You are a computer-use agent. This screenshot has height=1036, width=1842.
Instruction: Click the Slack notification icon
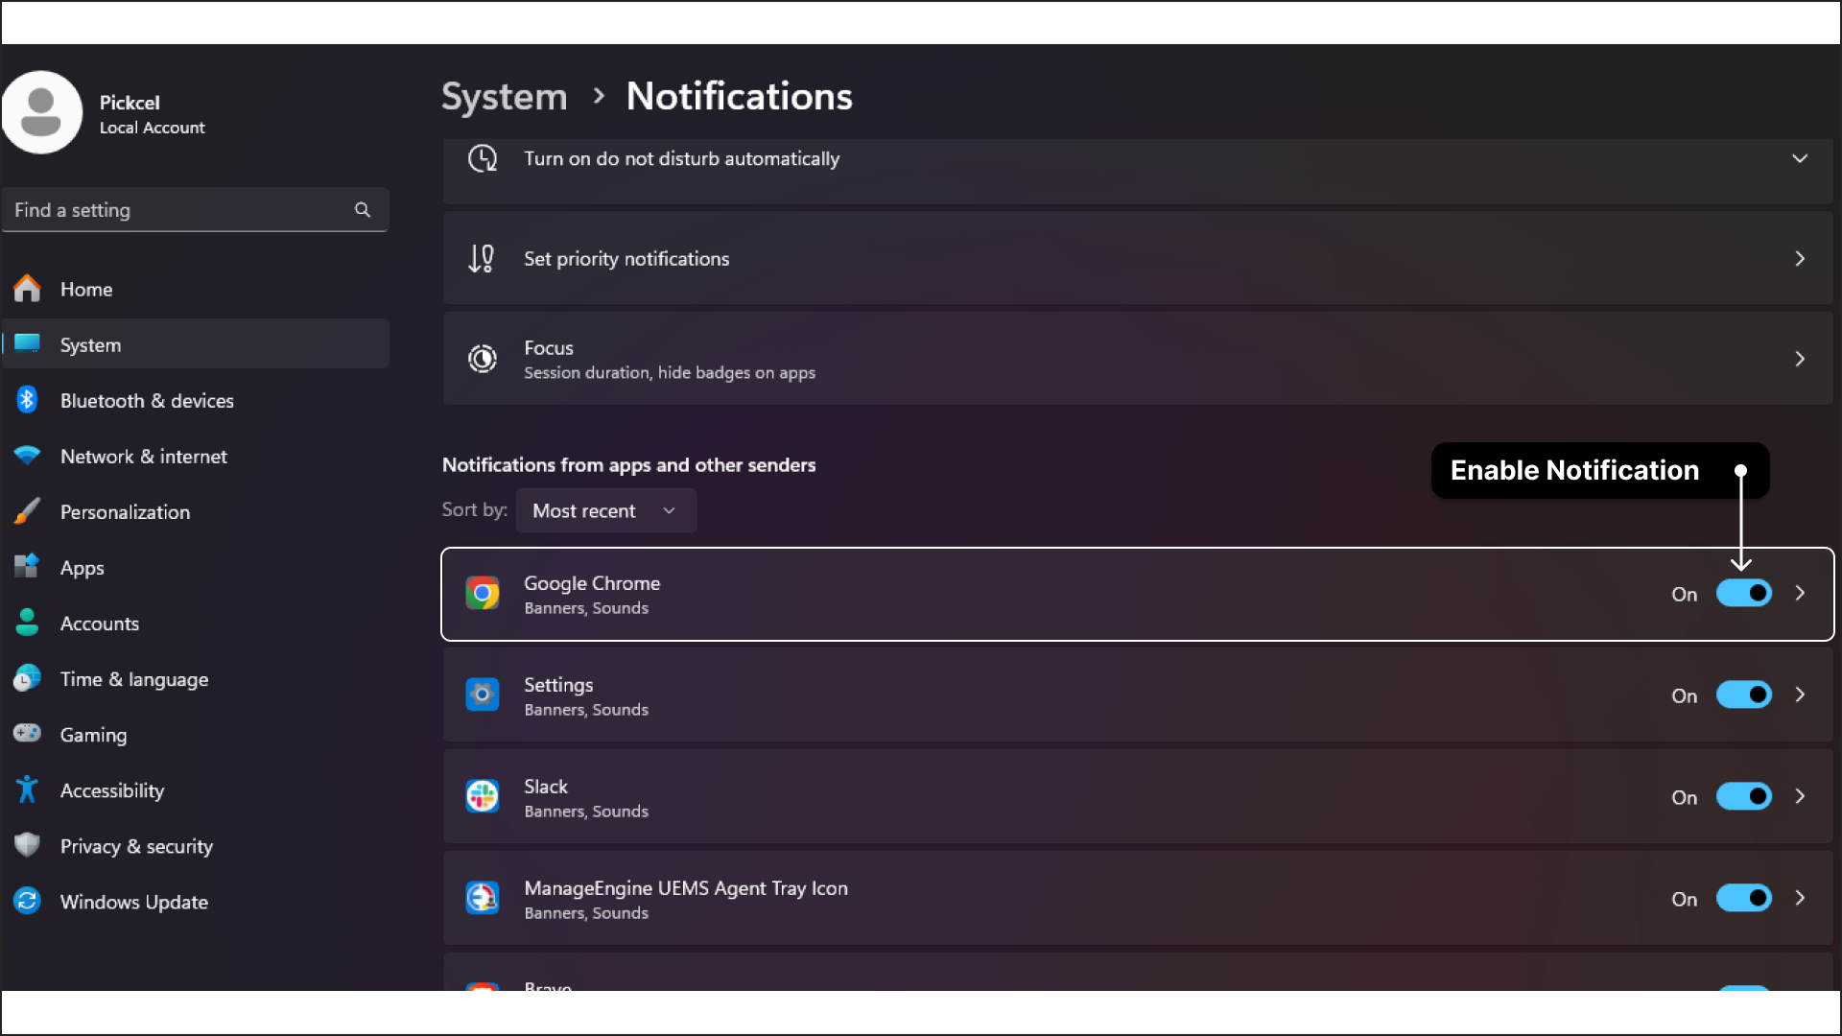click(x=482, y=797)
